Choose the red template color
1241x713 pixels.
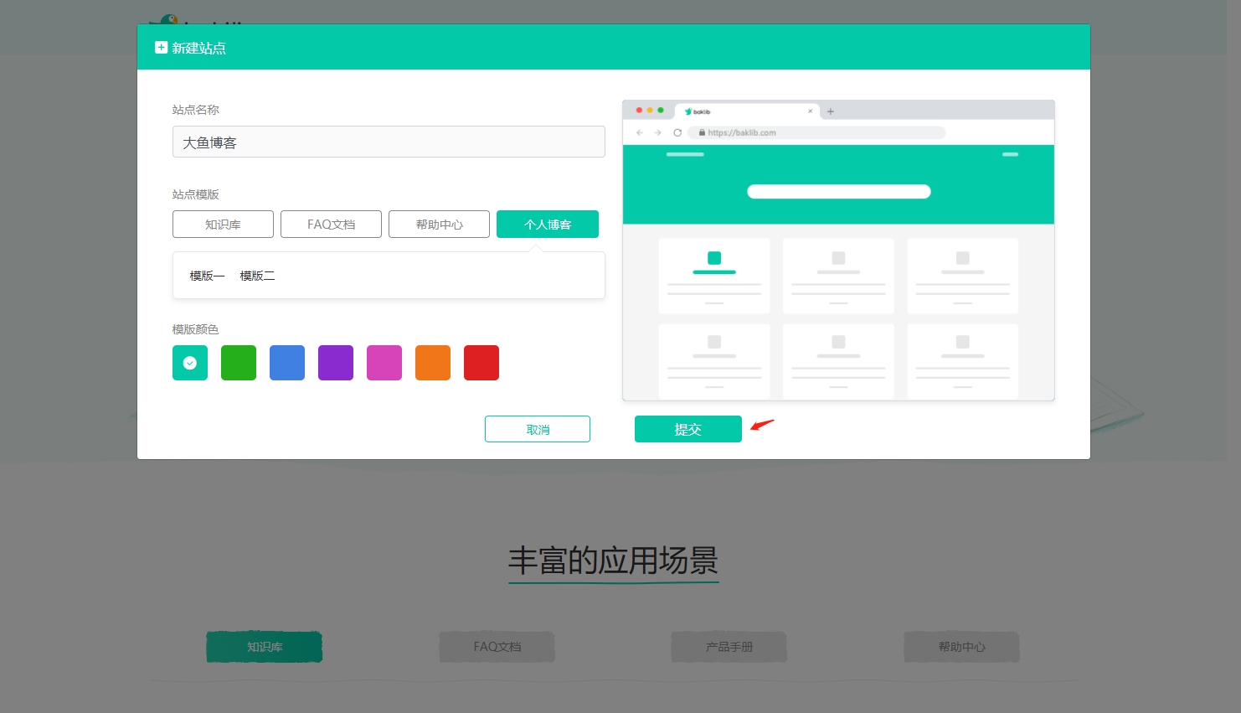point(481,363)
